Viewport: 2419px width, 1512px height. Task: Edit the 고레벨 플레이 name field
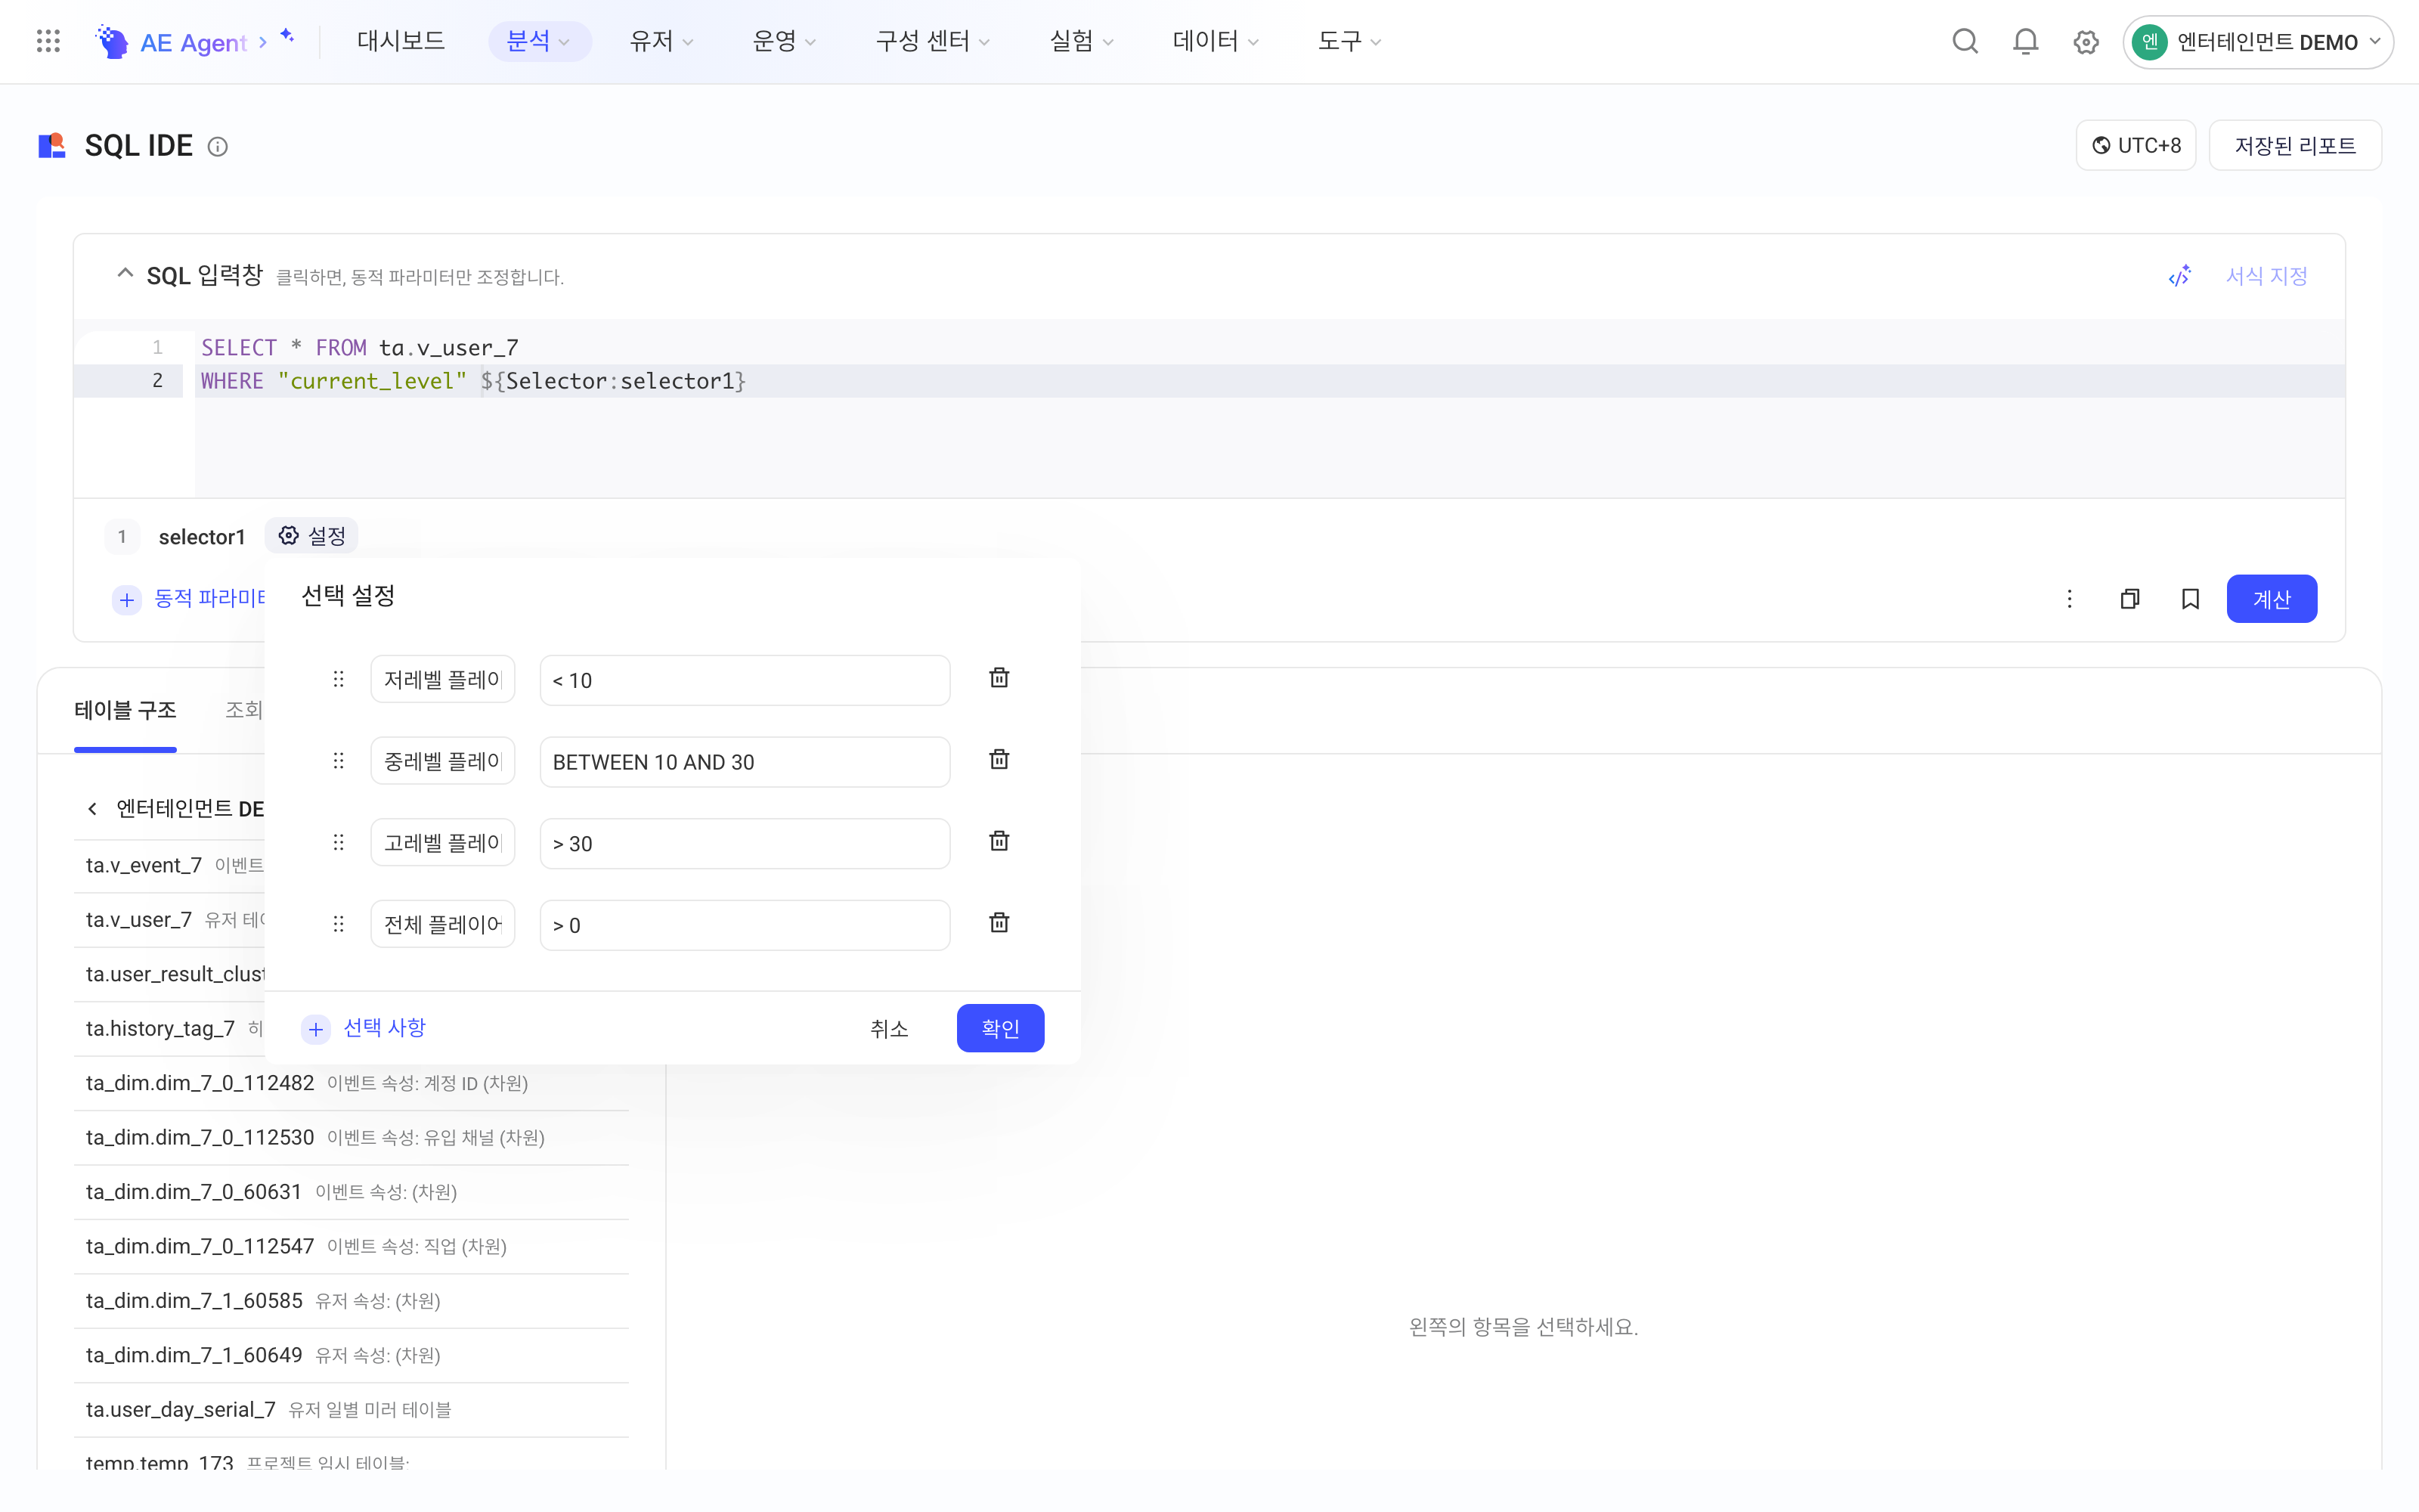pyautogui.click(x=443, y=843)
